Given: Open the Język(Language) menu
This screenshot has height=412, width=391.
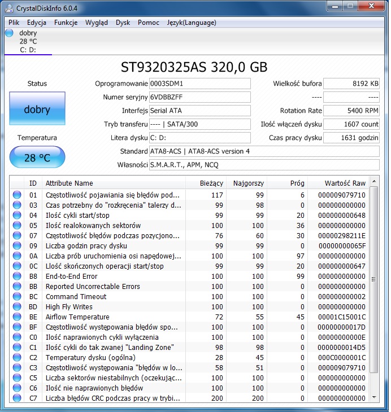Looking at the screenshot, I should click(192, 23).
